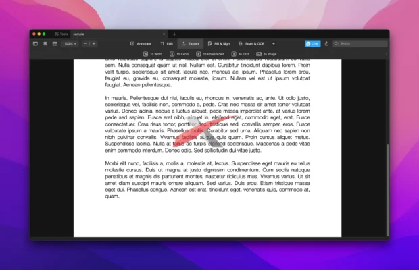419x270 pixels.
Task: Open the 100% zoom level dropdown
Action: pyautogui.click(x=70, y=43)
